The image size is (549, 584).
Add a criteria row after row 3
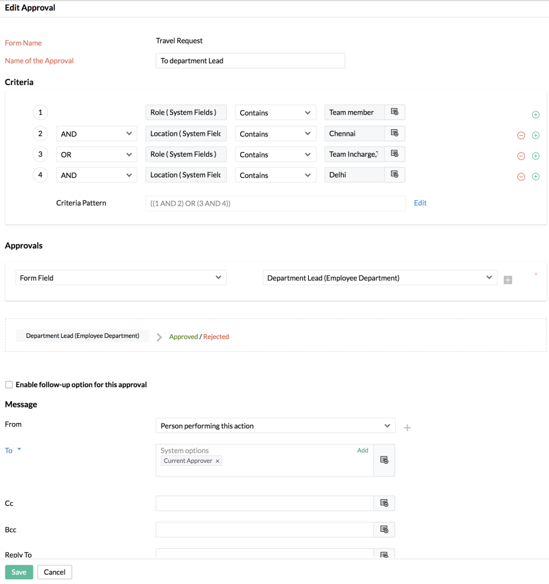click(535, 156)
